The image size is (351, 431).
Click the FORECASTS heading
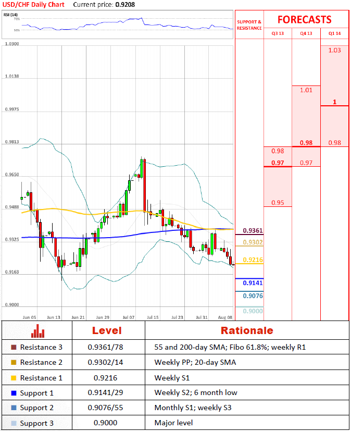click(304, 20)
